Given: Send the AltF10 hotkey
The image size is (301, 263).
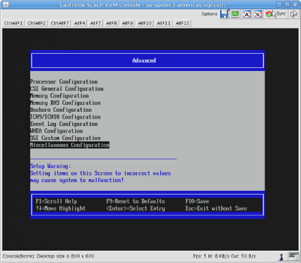Looking at the screenshot, I should tap(145, 23).
